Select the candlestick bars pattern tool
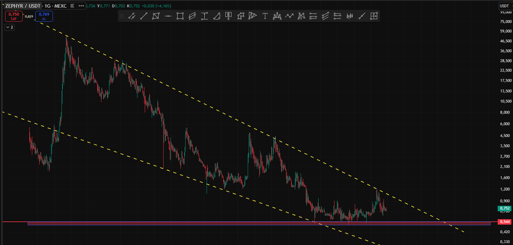This screenshot has width=513, height=245. [350, 16]
